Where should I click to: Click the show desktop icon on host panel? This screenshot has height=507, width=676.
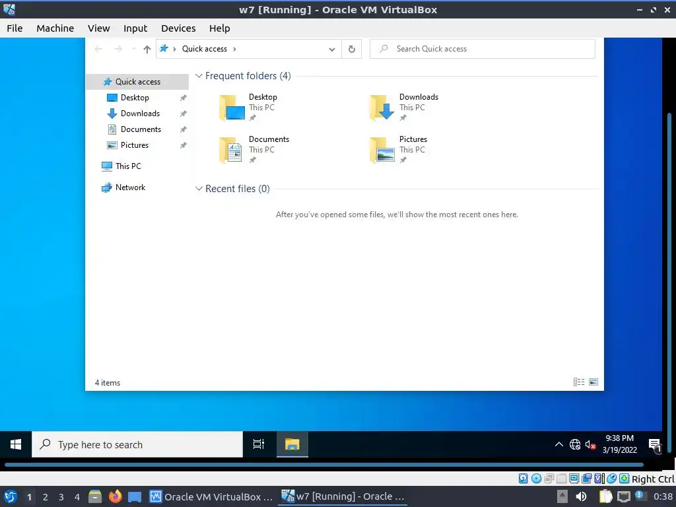pos(135,496)
